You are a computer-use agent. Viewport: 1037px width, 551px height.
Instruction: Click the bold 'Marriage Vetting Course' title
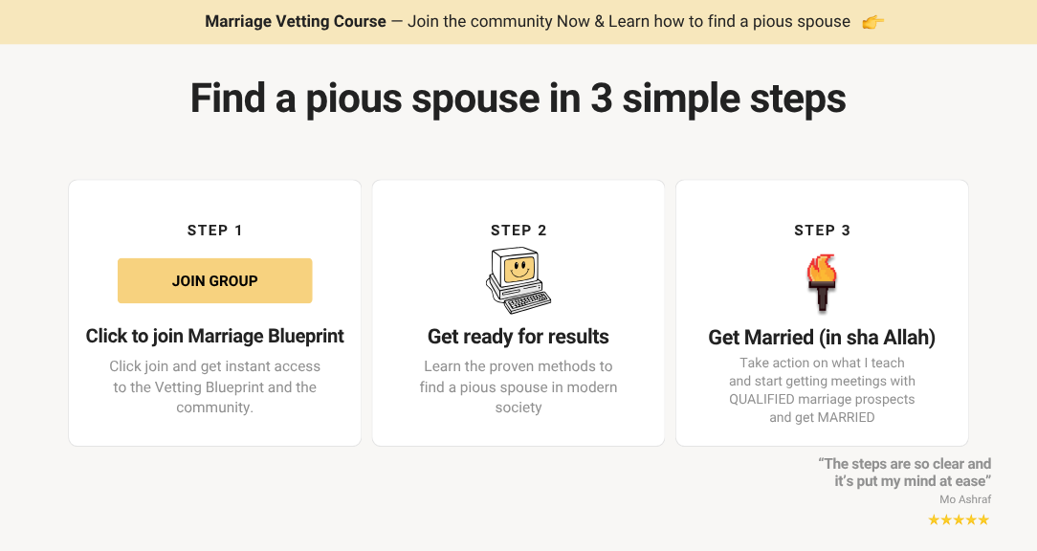[x=296, y=22]
